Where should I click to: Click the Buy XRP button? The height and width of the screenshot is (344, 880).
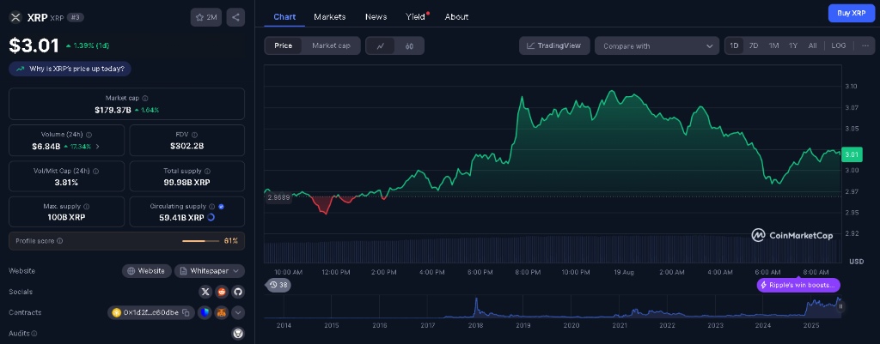pos(852,13)
